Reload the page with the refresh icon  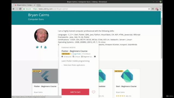click(x=20, y=9)
